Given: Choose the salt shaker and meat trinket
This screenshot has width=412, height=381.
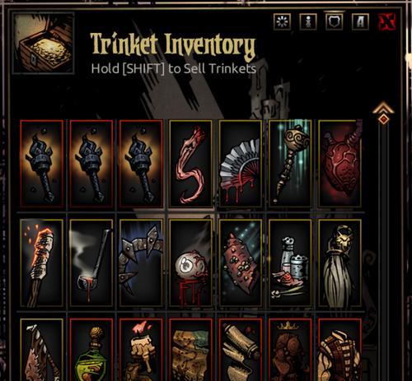Looking at the screenshot, I should pos(290,263).
